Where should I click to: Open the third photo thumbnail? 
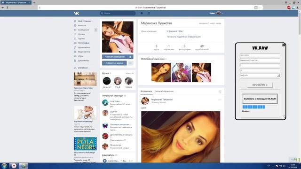point(202,73)
